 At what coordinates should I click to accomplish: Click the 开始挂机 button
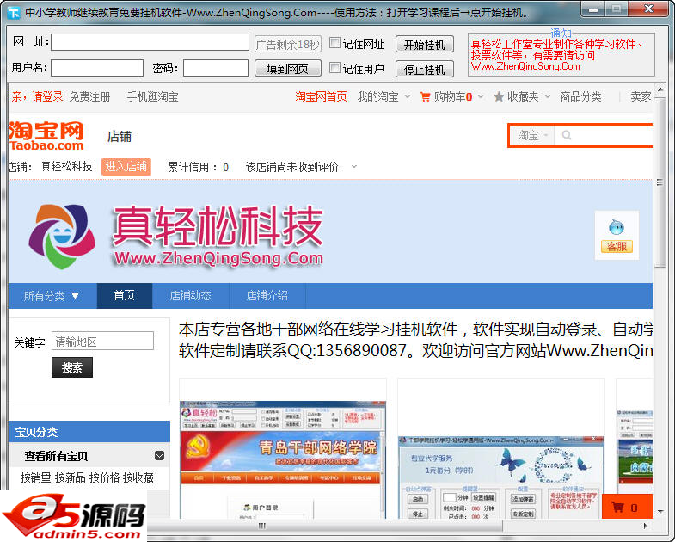pyautogui.click(x=425, y=45)
